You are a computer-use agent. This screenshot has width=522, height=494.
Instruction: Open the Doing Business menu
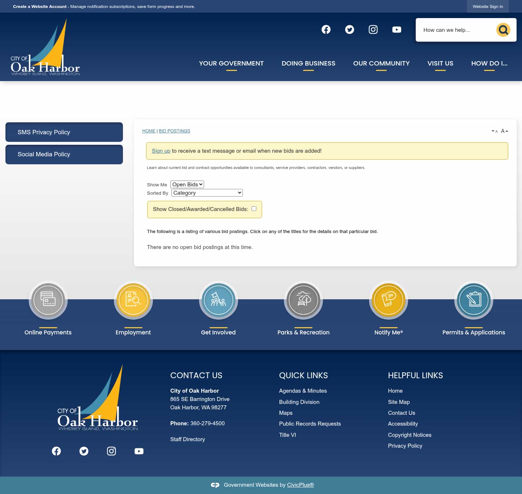(308, 63)
